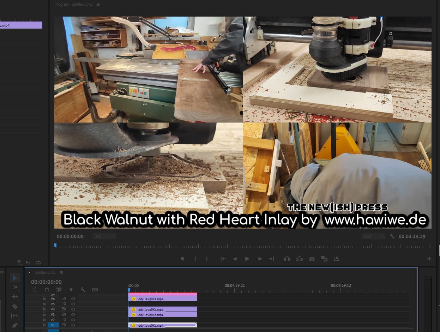Viewport: 440px width, 332px height.
Task: Pick the Pen tool in timeline toolbox
Action: [15, 325]
